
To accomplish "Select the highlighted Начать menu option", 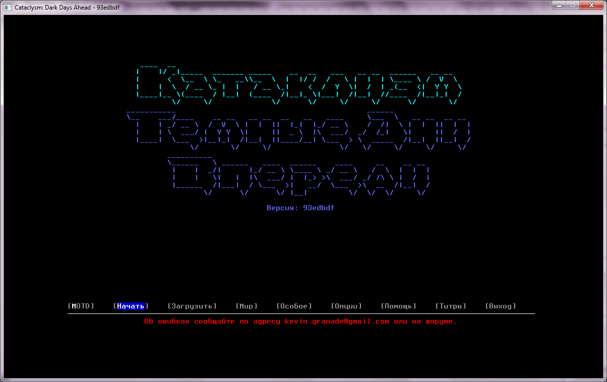I will coord(131,306).
